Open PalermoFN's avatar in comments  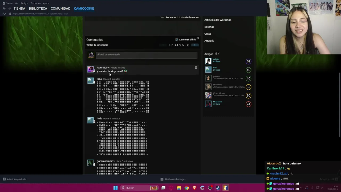(x=91, y=69)
